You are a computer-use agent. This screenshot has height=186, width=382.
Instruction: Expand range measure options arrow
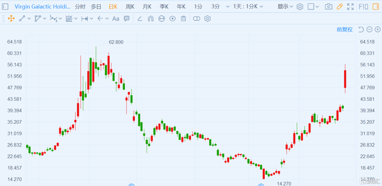pyautogui.click(x=91, y=18)
